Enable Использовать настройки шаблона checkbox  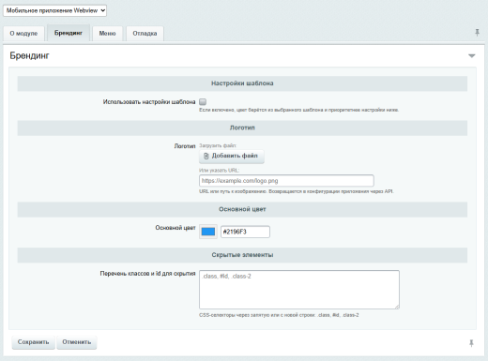point(203,102)
